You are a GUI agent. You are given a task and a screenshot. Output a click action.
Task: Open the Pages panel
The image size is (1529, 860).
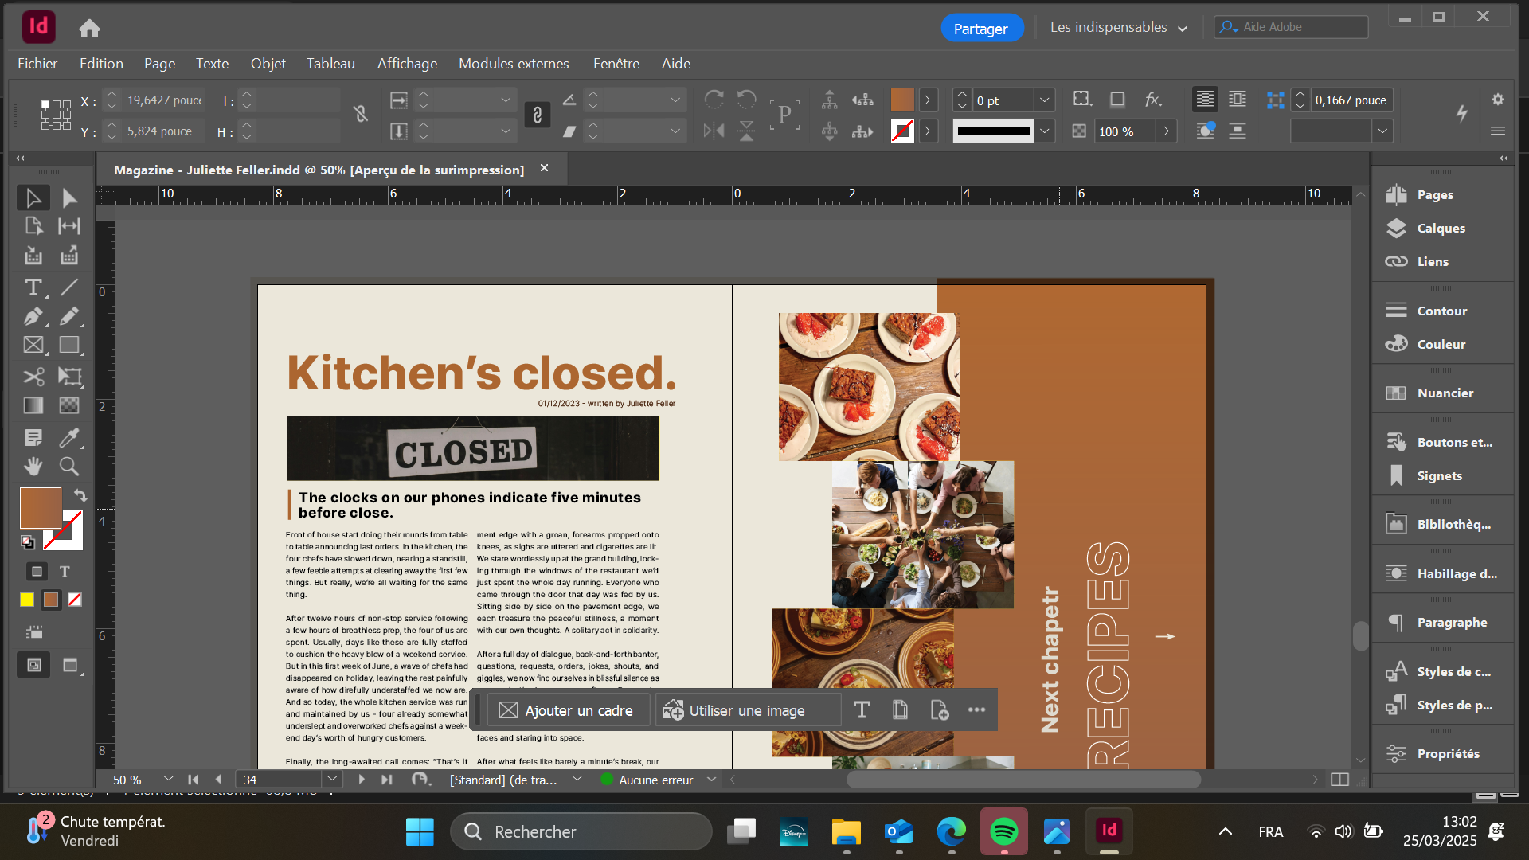[x=1435, y=195]
